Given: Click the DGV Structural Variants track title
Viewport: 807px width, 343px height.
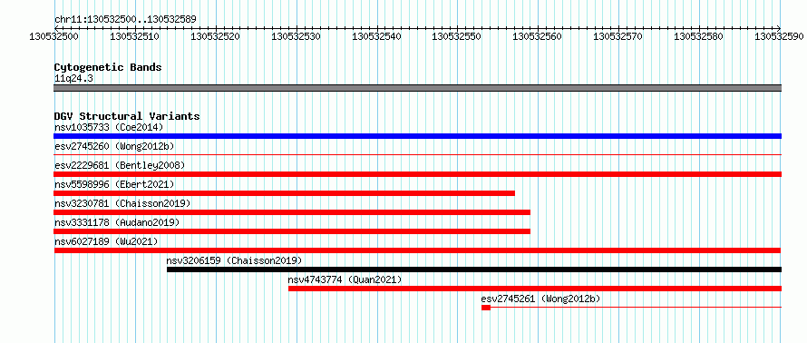Looking at the screenshot, I should [127, 116].
